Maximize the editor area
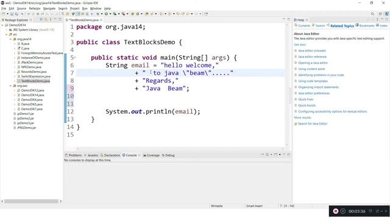Viewport: 390px width, 219px height. pyautogui.click(x=289, y=19)
